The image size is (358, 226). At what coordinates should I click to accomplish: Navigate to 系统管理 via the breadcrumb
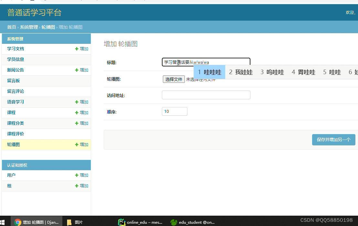coord(29,27)
